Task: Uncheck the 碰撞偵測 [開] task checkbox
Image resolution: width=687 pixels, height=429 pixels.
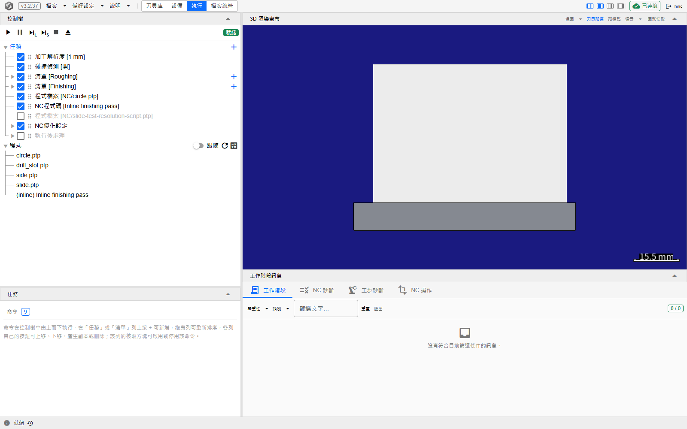Action: [x=21, y=66]
